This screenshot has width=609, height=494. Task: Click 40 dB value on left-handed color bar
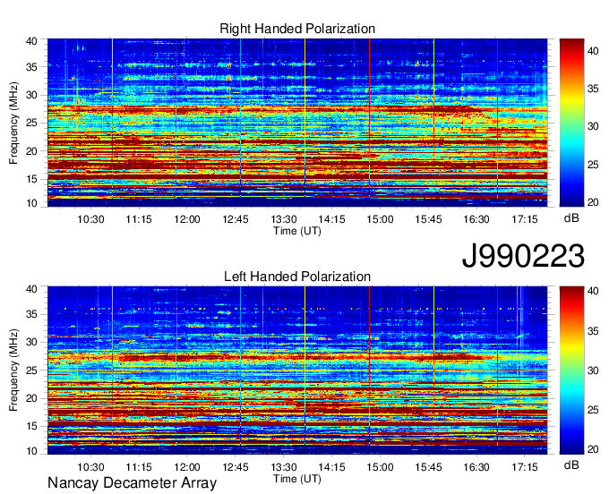coord(593,291)
